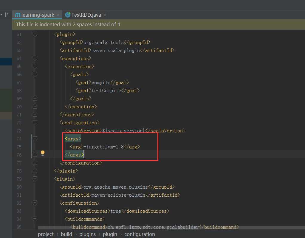Click the compile goal text
This screenshot has width=305, height=238.
pos(101,82)
